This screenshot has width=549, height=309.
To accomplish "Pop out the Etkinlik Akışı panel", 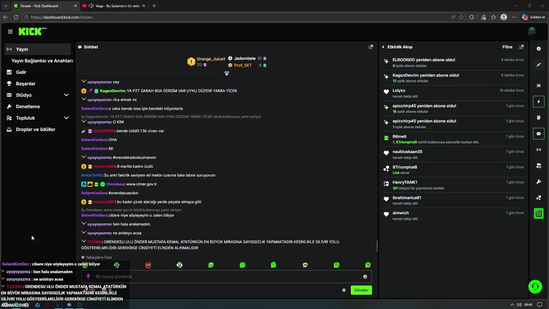I will [x=522, y=47].
